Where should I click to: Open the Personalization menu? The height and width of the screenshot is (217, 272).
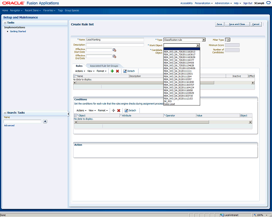coord(204,3)
